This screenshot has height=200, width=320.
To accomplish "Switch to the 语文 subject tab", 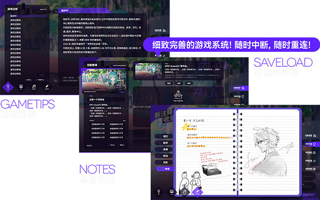I will 164,136.
